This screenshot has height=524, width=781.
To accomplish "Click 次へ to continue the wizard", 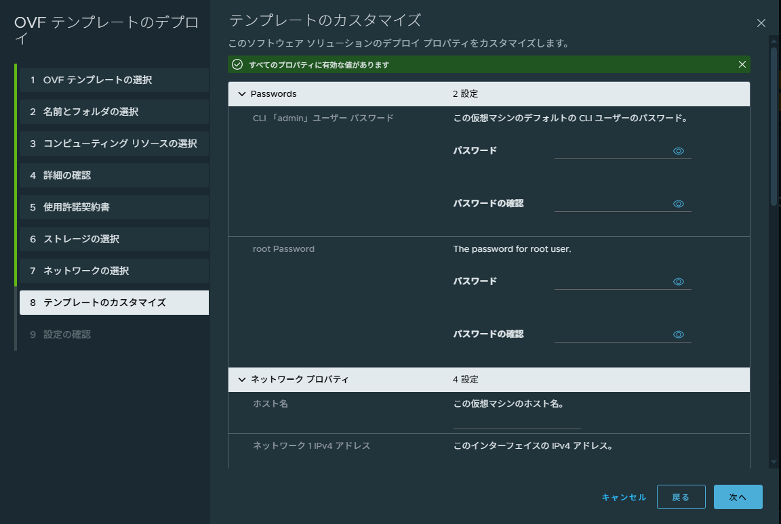I will click(738, 496).
